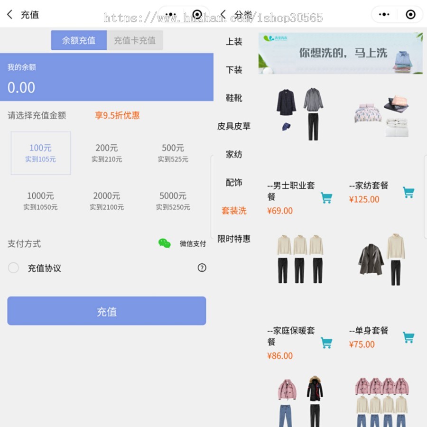The image size is (427, 427).
Task: Open the mini program menu dots at top right
Action: point(384,15)
